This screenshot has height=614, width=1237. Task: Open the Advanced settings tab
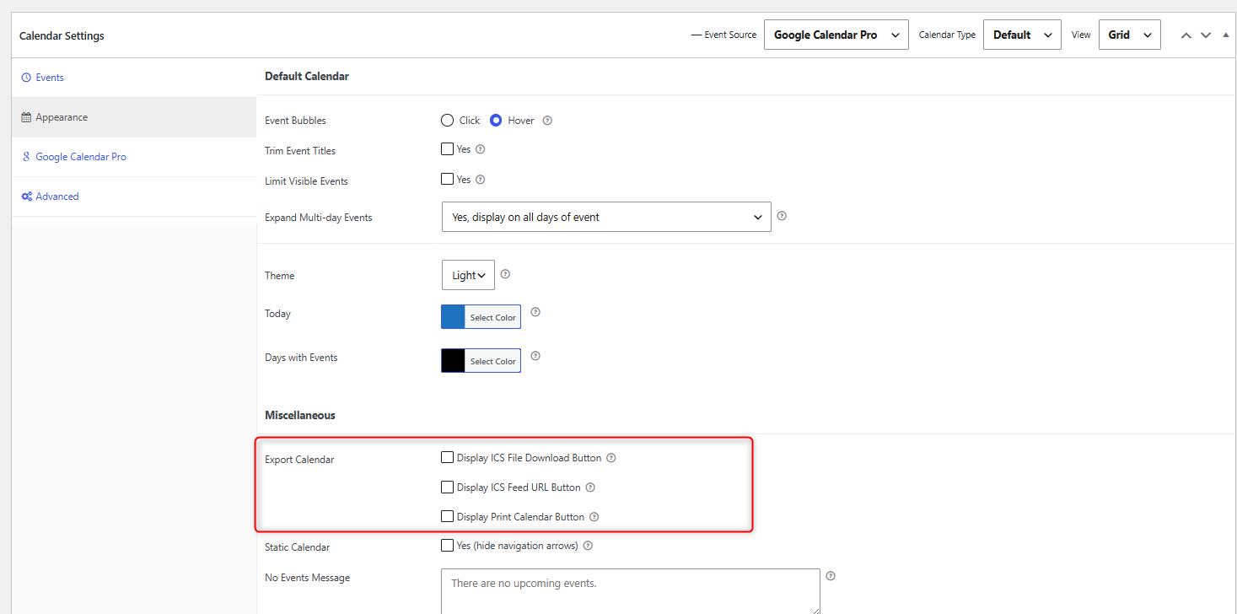(x=134, y=197)
